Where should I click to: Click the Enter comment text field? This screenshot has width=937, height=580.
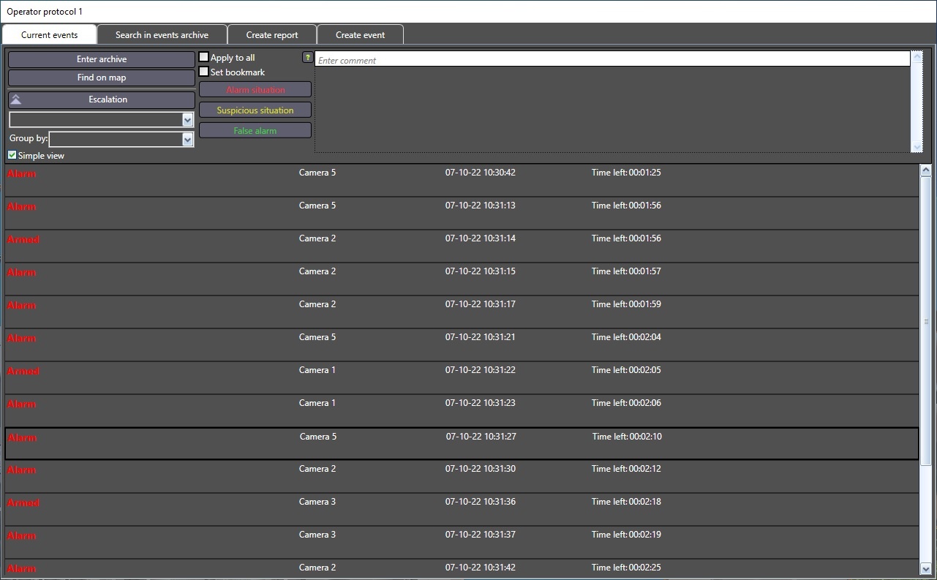(x=612, y=60)
